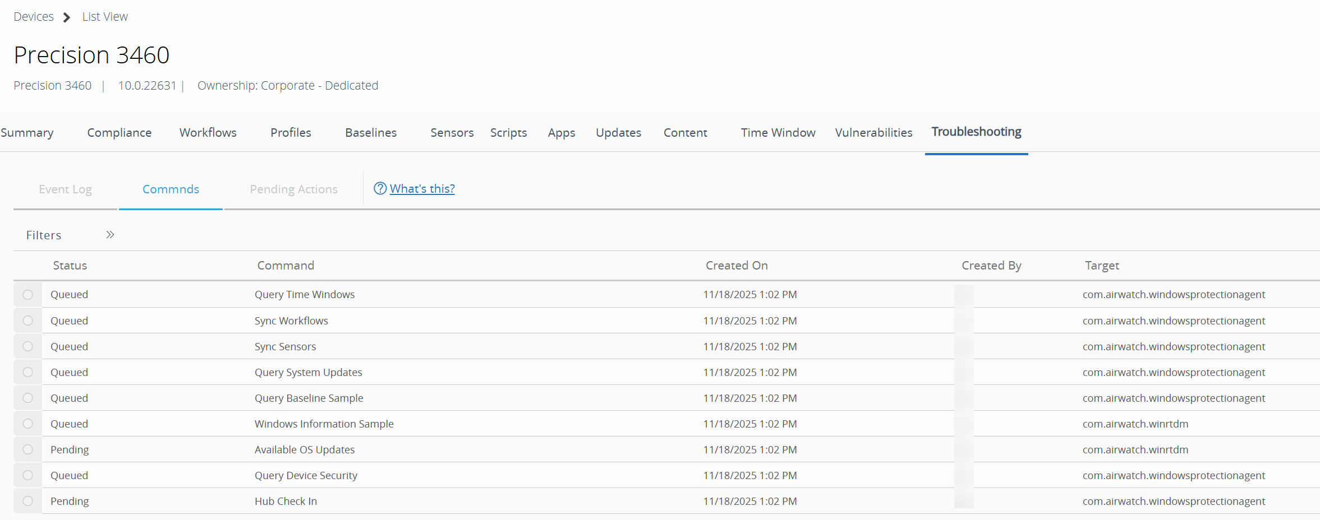Open the Event Log sub-tab
Image resolution: width=1320 pixels, height=520 pixels.
[65, 189]
